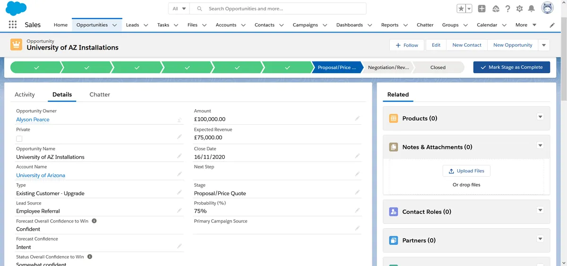The width and height of the screenshot is (567, 266).
Task: Select the Closed stage in the path
Action: (x=438, y=68)
